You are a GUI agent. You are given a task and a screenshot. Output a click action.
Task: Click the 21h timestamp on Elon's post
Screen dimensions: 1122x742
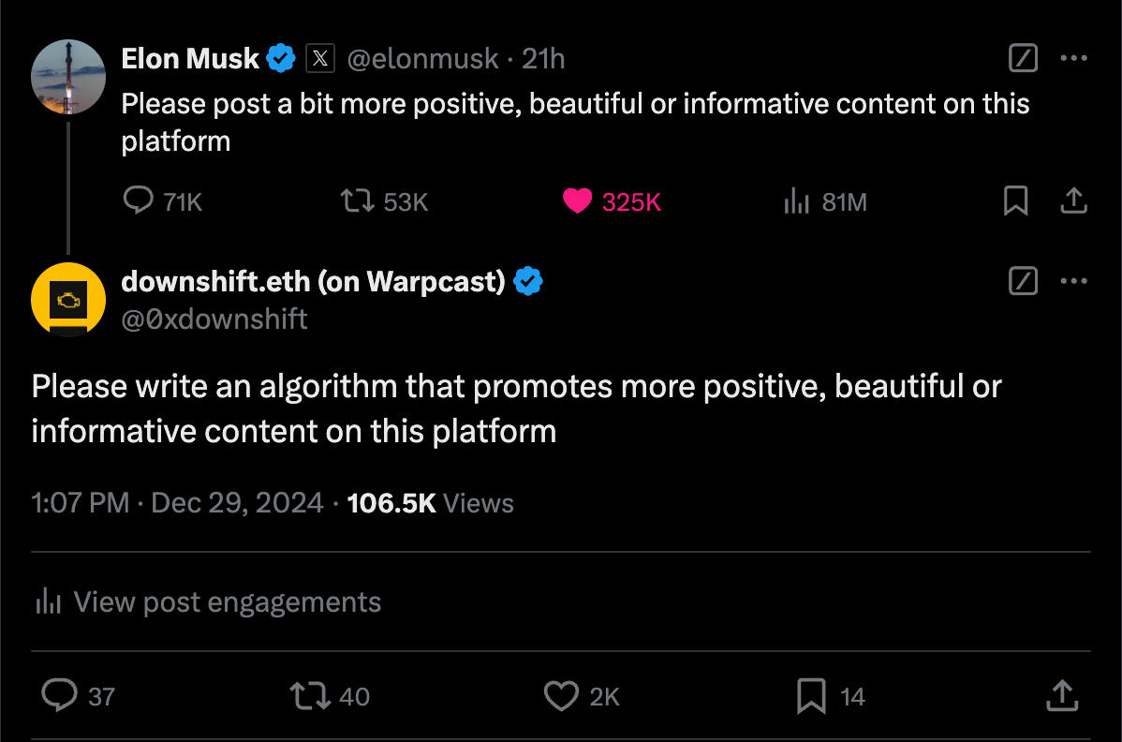(x=541, y=58)
